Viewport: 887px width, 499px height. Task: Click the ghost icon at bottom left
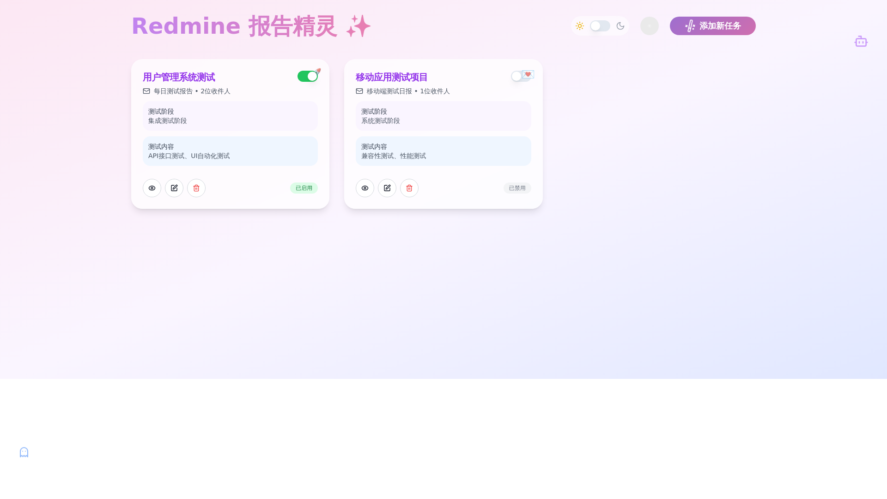click(x=24, y=452)
